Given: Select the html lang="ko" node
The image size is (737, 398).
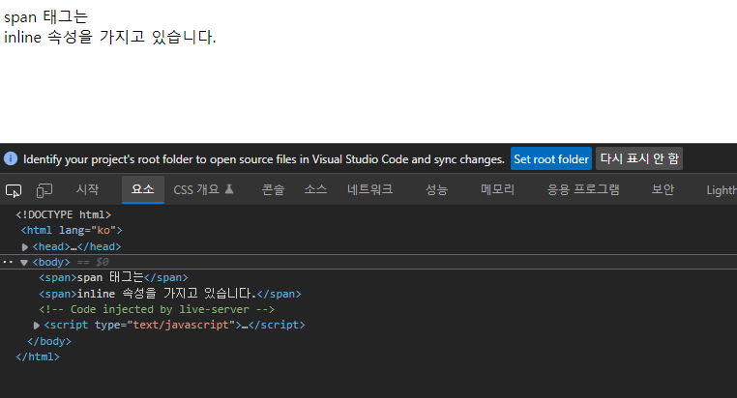Looking at the screenshot, I should point(72,231).
